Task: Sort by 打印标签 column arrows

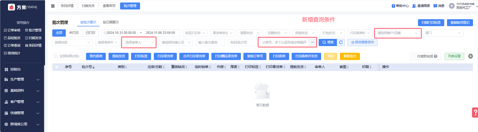Action: click(x=260, y=67)
